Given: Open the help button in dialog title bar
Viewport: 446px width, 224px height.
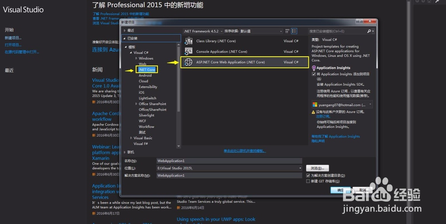Looking at the screenshot, I should [359, 21].
